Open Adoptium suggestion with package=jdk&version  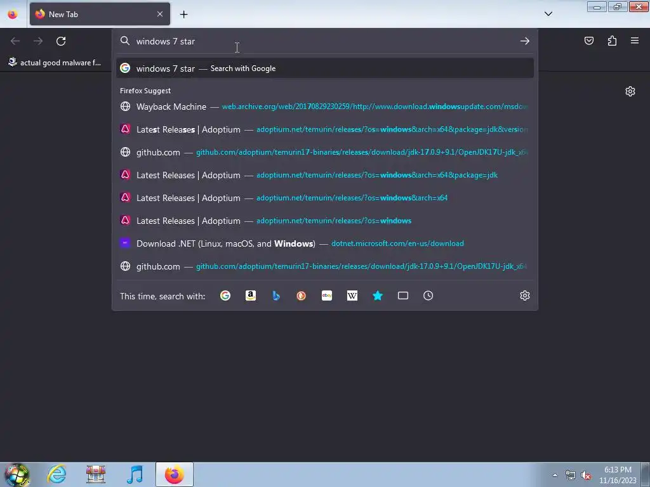[325, 129]
